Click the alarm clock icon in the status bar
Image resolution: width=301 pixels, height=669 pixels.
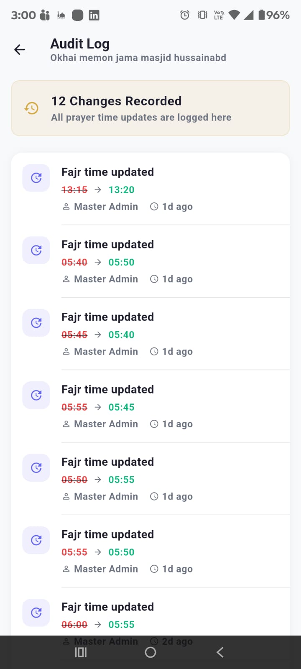184,15
